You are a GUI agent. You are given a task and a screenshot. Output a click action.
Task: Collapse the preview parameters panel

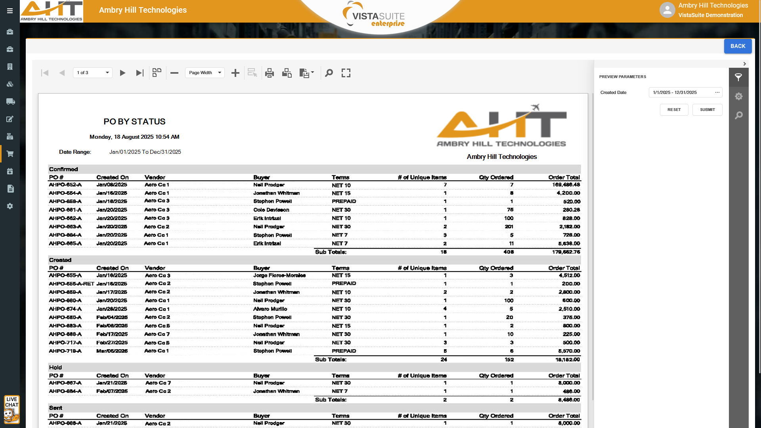[745, 64]
